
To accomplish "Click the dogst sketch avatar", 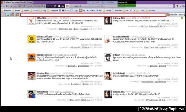I will (108, 57).
